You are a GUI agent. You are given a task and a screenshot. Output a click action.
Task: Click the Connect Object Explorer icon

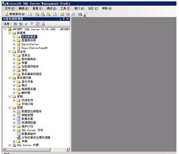click(x=15, y=24)
